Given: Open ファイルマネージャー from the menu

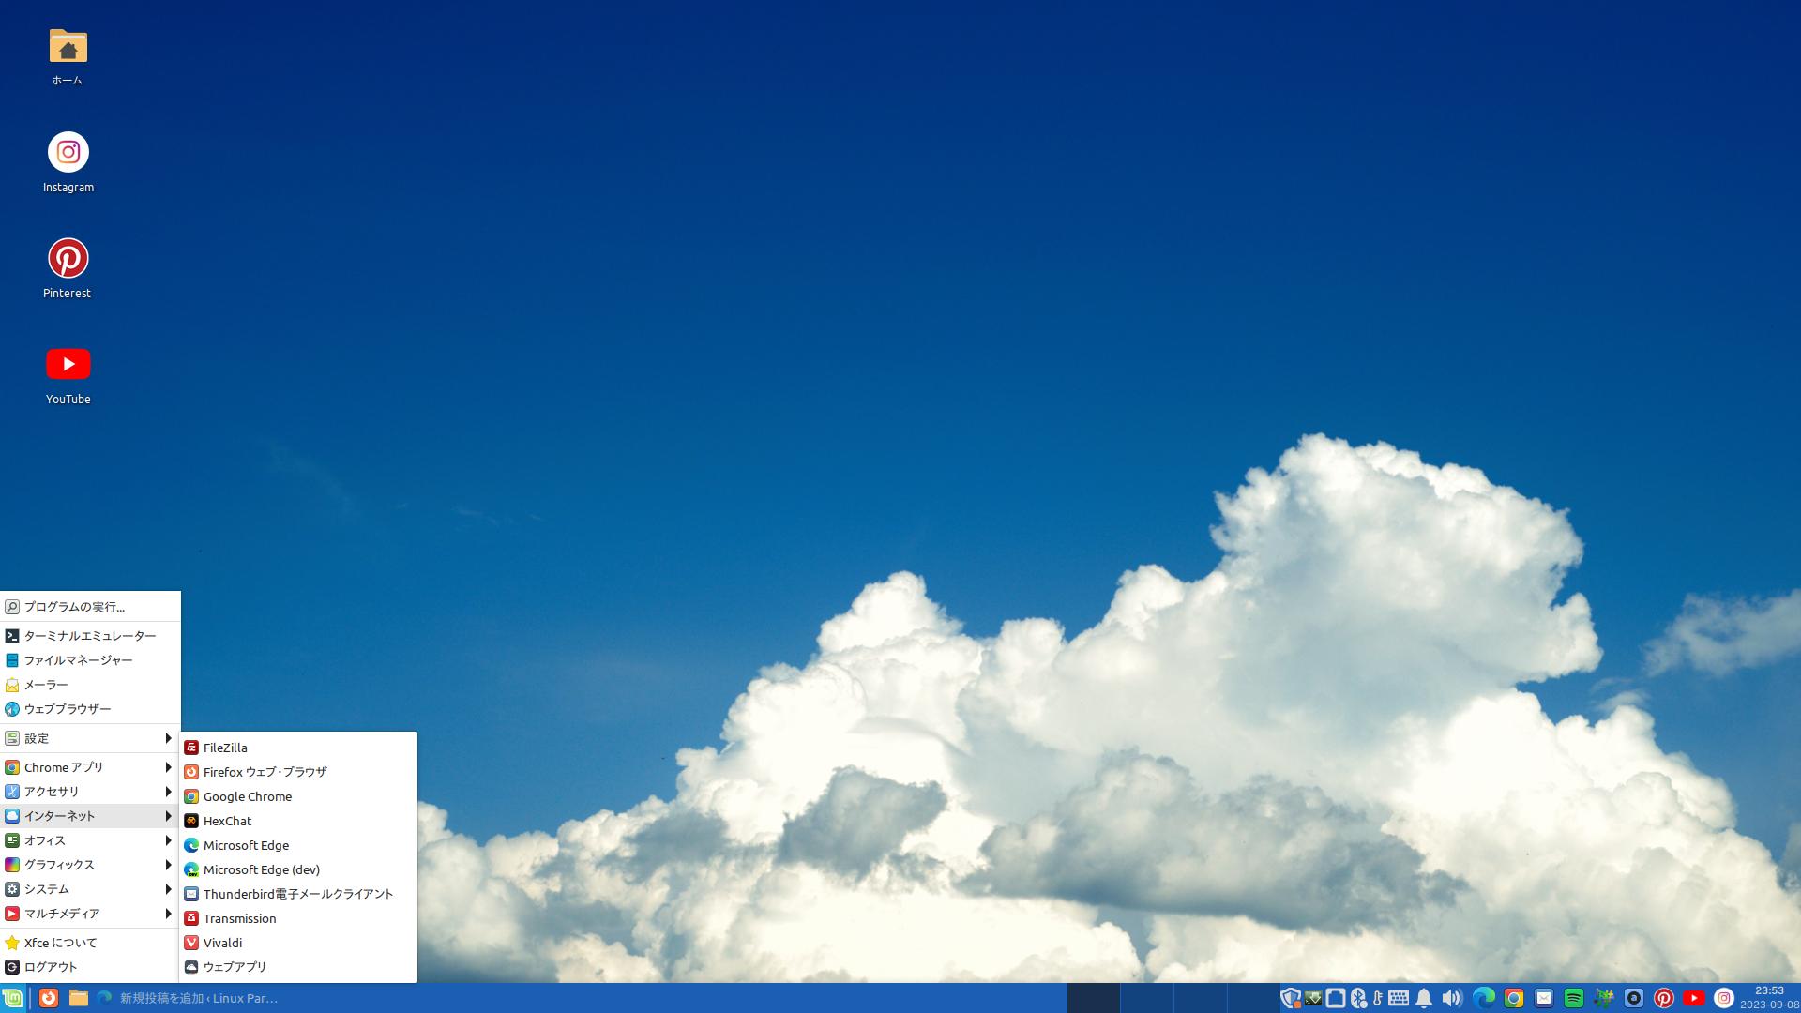Looking at the screenshot, I should [90, 660].
